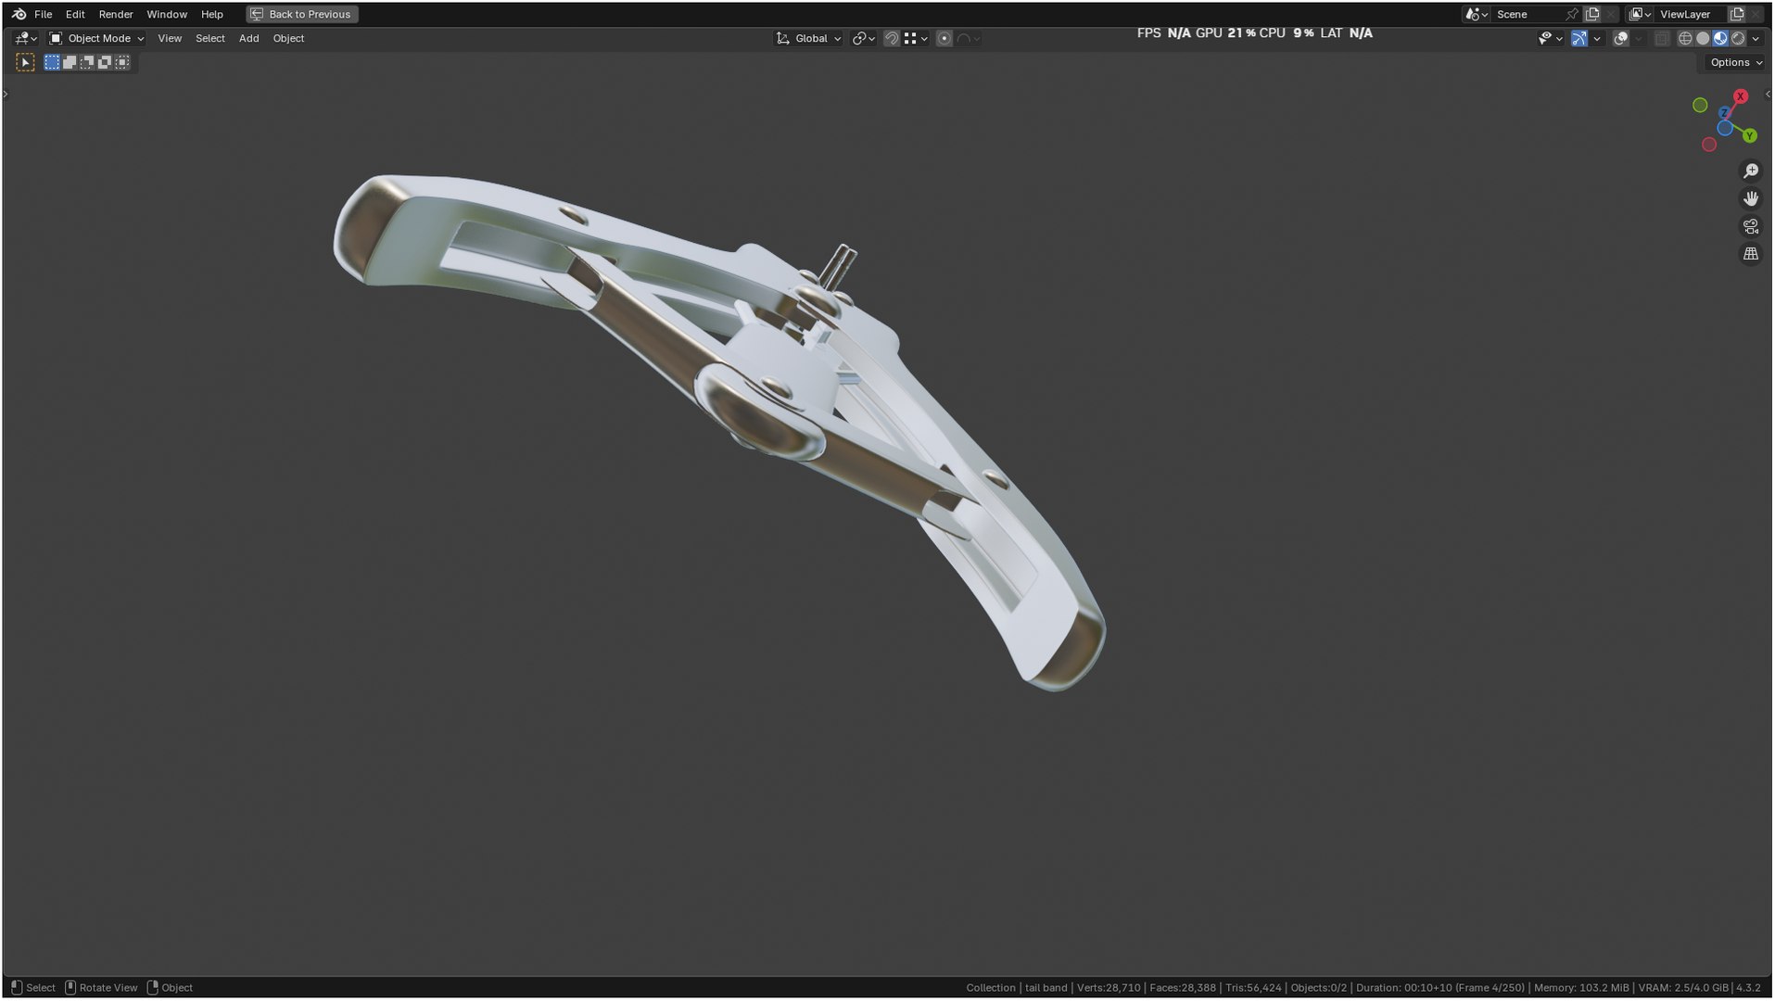This screenshot has width=1775, height=1001.
Task: Open the File menu
Action: 43,14
